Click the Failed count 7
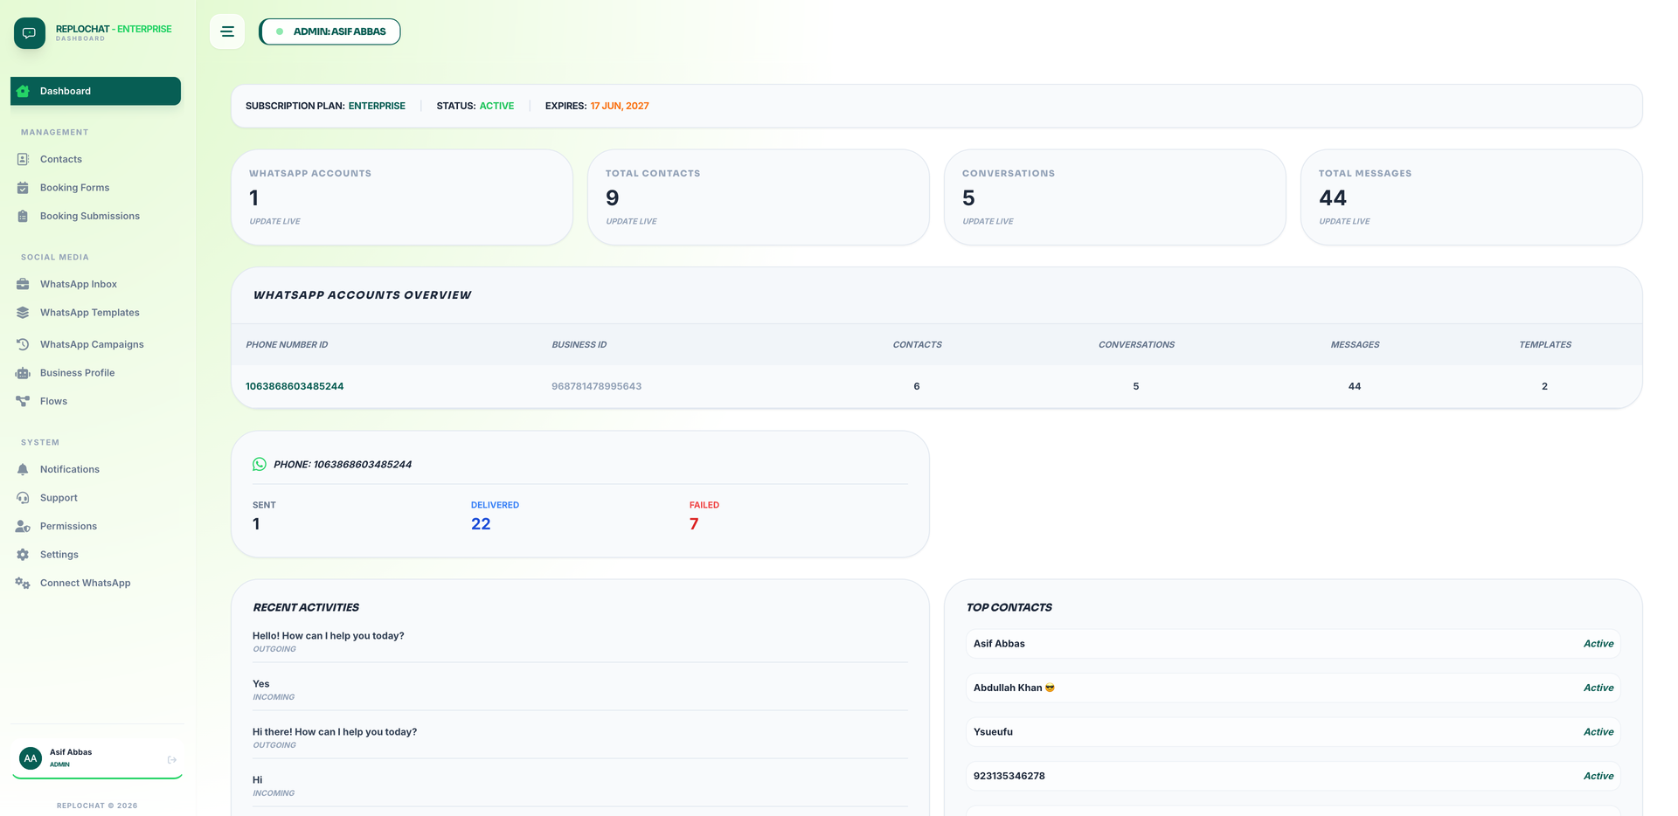1678x816 pixels. click(x=694, y=524)
